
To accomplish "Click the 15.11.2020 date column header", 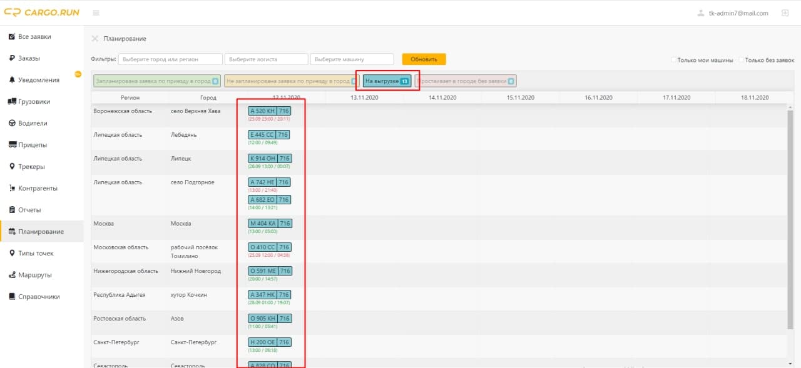I will (x=521, y=97).
